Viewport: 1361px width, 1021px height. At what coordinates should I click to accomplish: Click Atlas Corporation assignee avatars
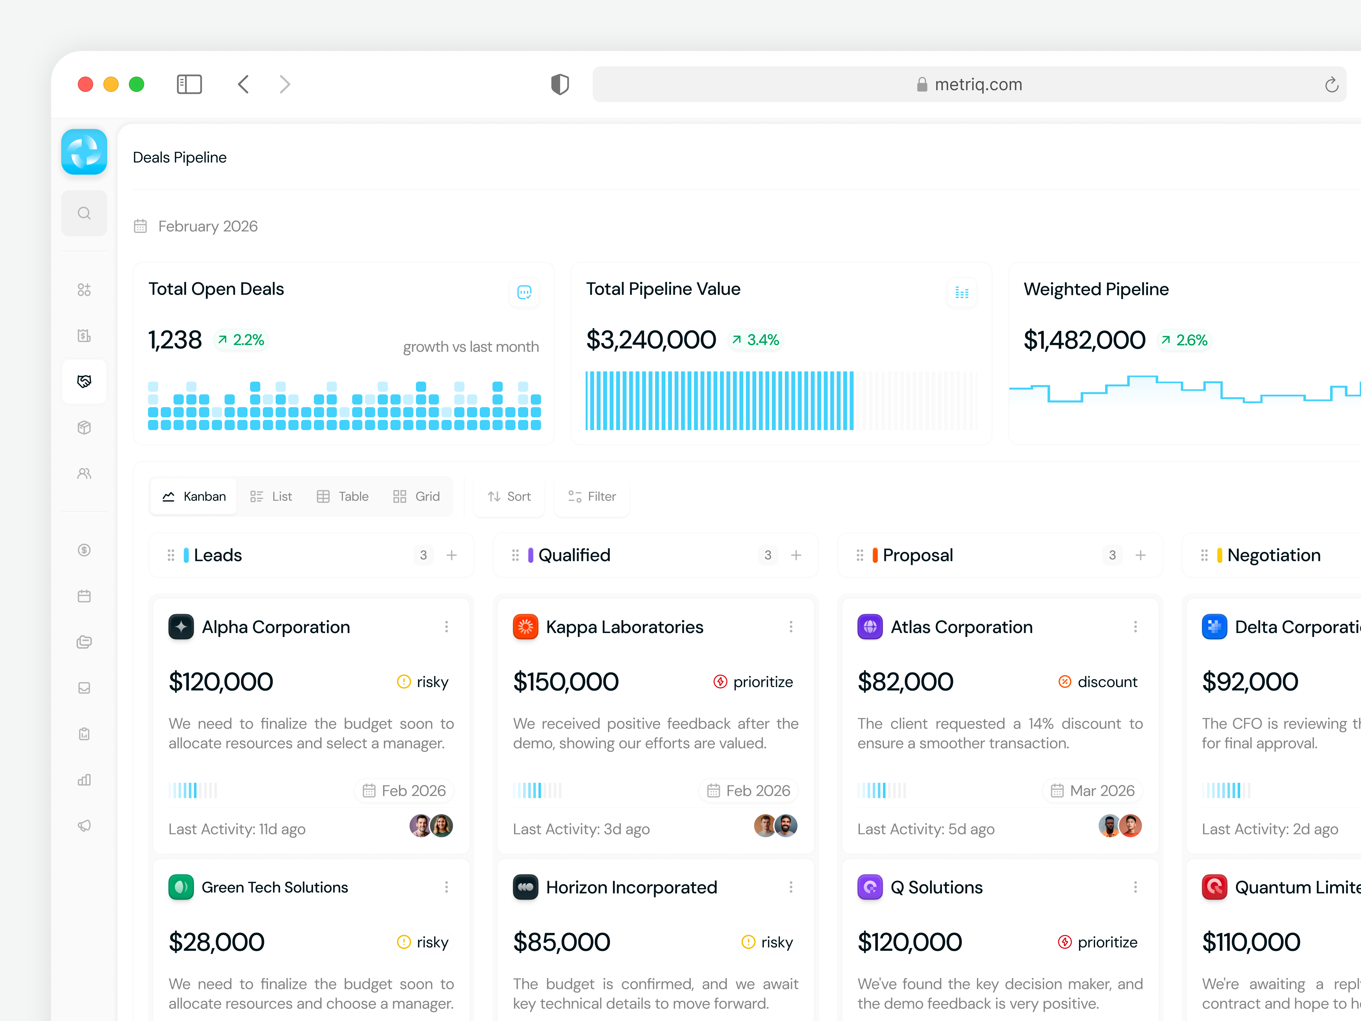[x=1121, y=826]
